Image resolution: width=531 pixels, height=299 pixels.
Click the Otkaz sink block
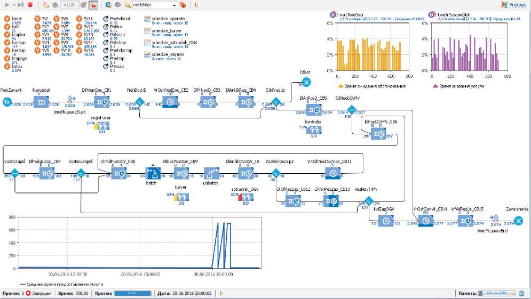point(306,82)
